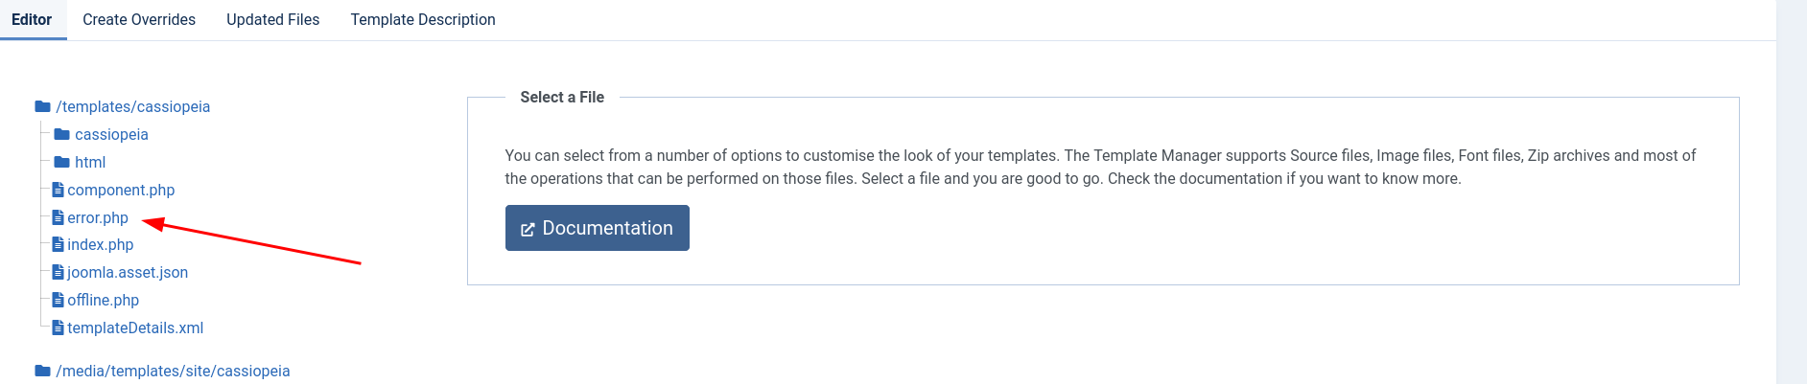This screenshot has width=1807, height=384.
Task: Click the file icon beside offline.php
Action: coord(58,300)
